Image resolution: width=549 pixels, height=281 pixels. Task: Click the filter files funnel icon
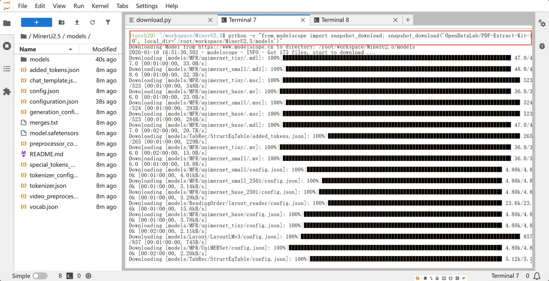click(x=108, y=23)
